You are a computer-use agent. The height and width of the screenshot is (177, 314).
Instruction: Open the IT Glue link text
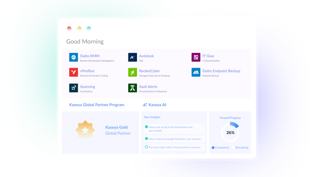coord(208,56)
